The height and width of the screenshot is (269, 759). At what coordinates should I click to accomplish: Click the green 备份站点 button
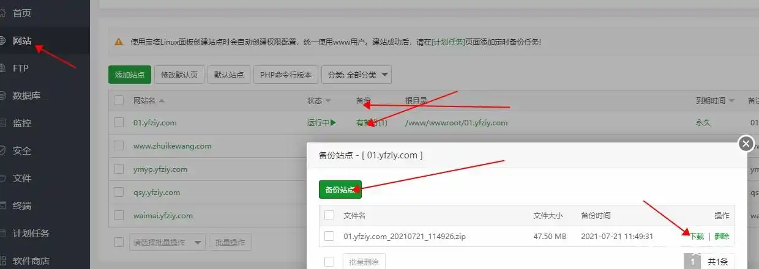click(x=340, y=190)
